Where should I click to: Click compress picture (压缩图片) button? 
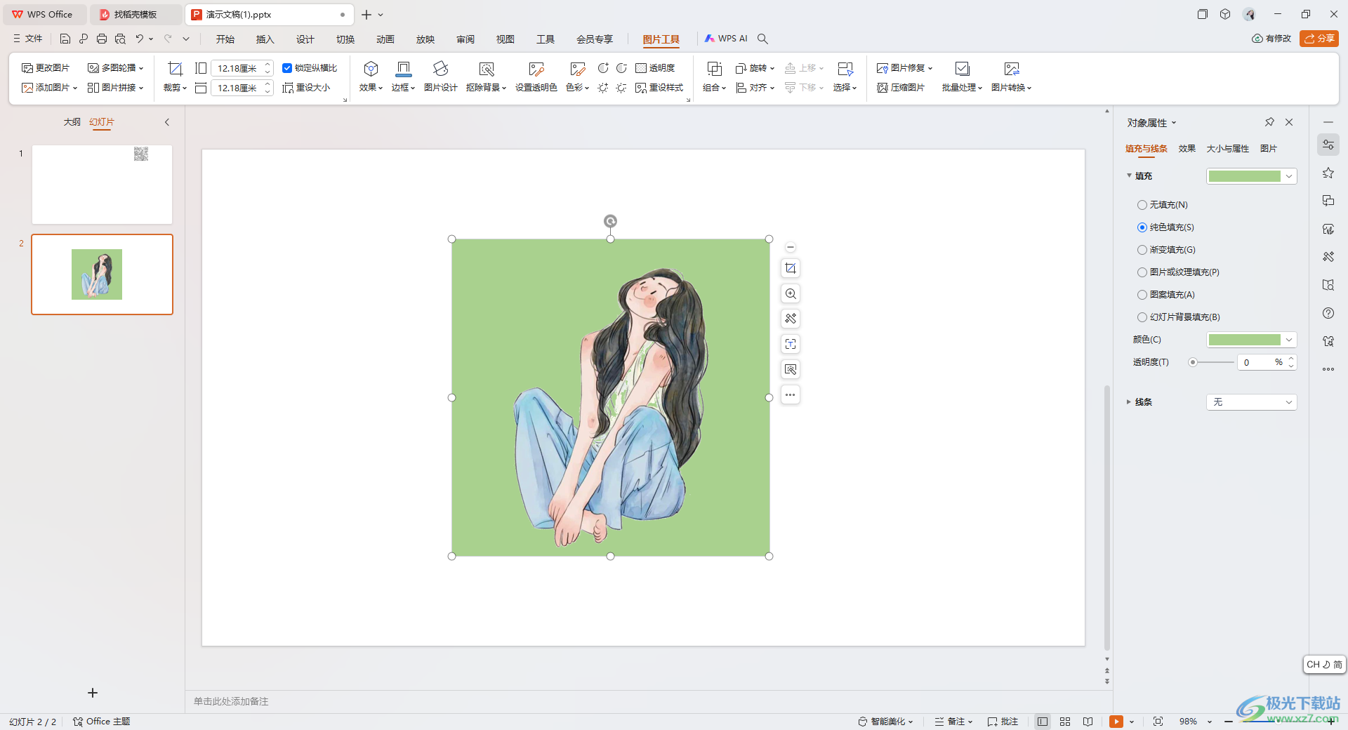tap(901, 88)
